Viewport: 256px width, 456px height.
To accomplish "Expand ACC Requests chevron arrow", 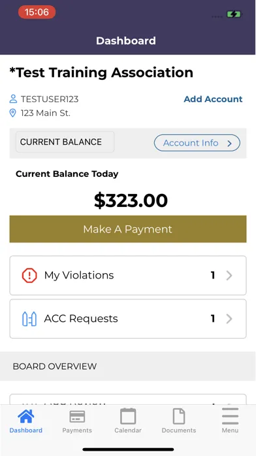I will pos(229,318).
